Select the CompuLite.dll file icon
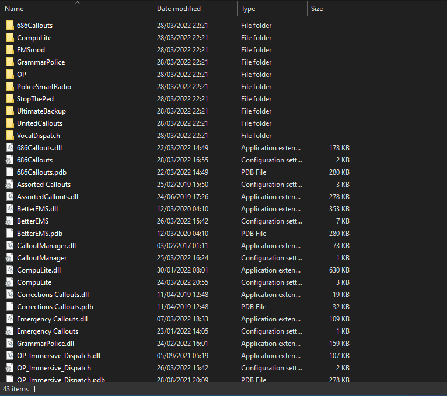This screenshot has width=447, height=396. 10,270
